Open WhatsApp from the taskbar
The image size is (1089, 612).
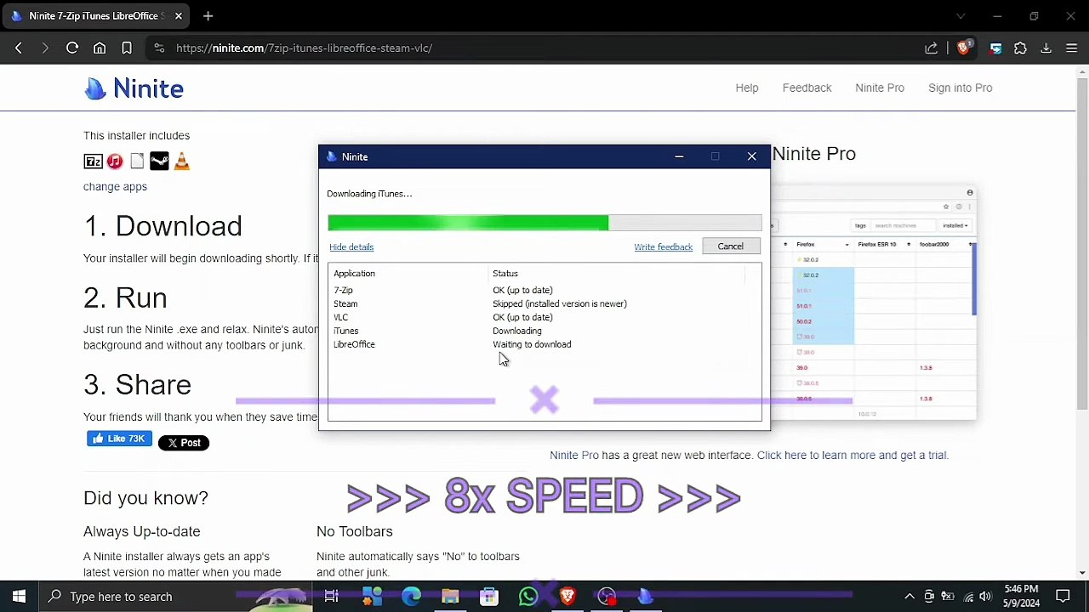point(528,597)
